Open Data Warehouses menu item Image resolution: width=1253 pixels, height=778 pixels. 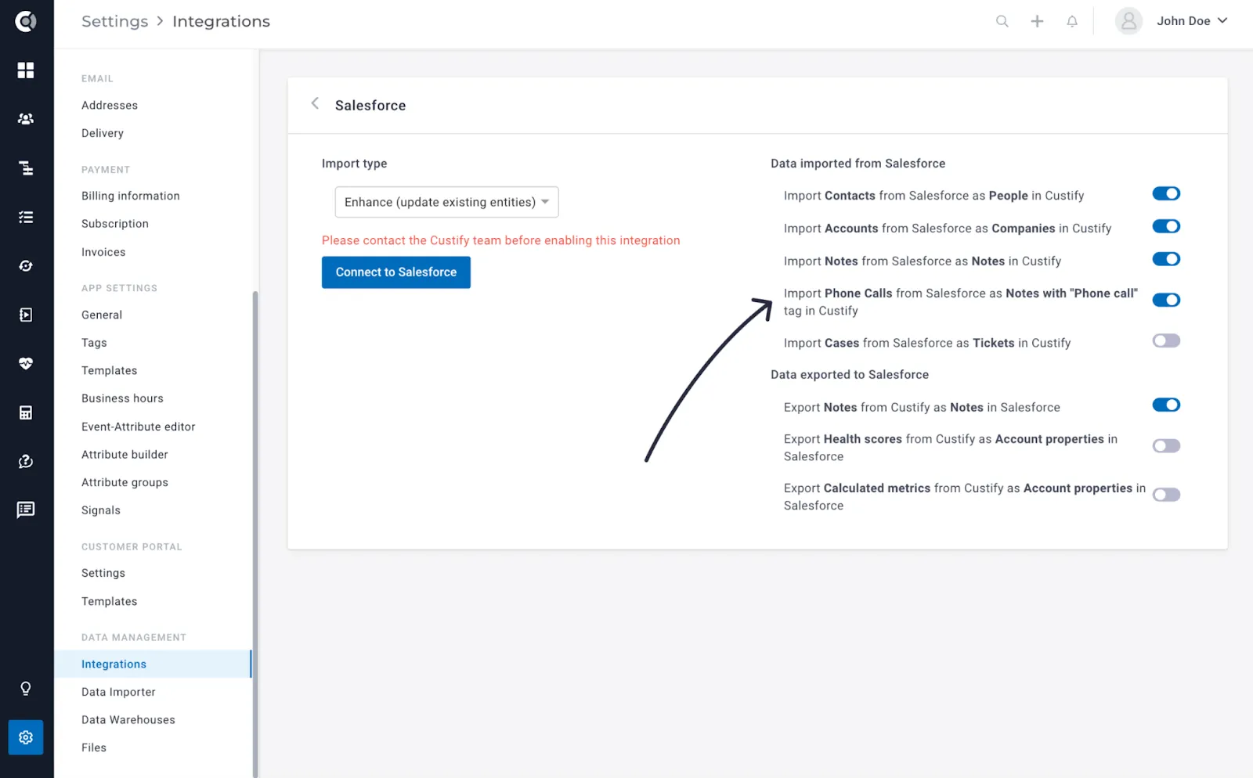click(x=128, y=720)
